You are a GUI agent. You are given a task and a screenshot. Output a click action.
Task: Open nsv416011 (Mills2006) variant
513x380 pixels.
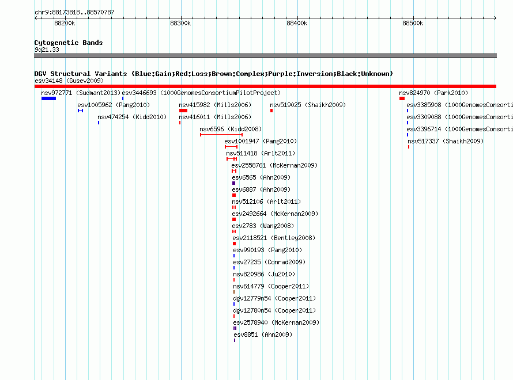click(x=215, y=117)
